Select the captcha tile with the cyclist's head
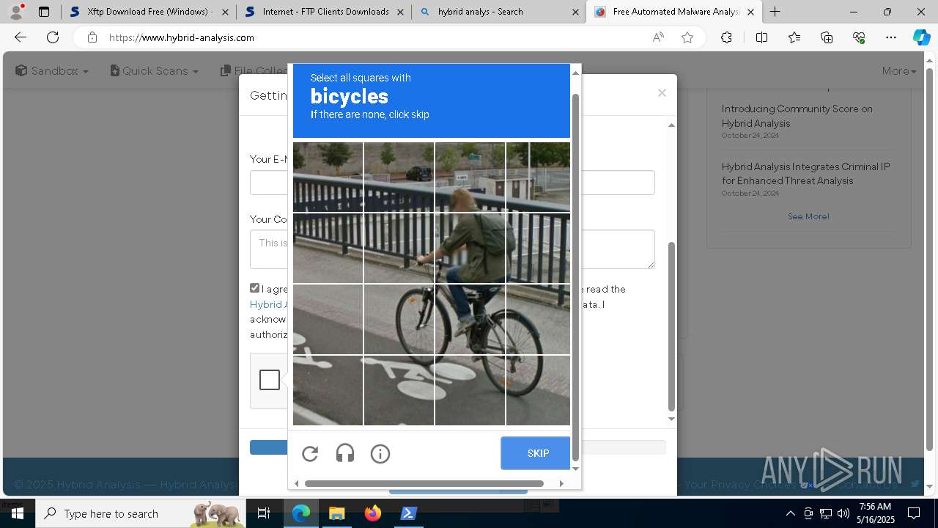Viewport: 938px width, 528px height. (470, 177)
